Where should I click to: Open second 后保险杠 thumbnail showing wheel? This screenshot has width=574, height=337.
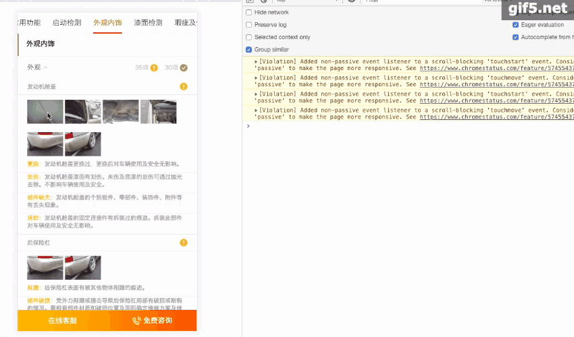(x=83, y=268)
